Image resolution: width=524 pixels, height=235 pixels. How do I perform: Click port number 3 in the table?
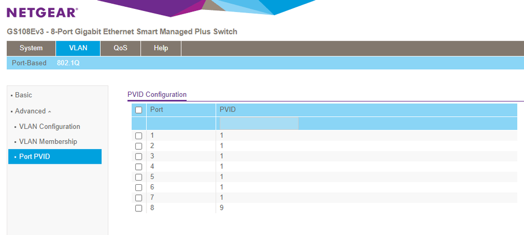click(153, 156)
